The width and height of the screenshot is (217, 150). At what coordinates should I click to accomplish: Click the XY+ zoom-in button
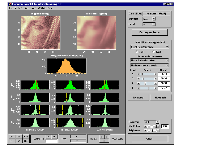(26, 137)
